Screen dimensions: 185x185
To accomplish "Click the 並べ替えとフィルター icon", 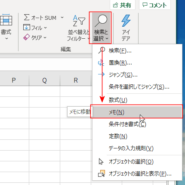I will click(79, 21).
